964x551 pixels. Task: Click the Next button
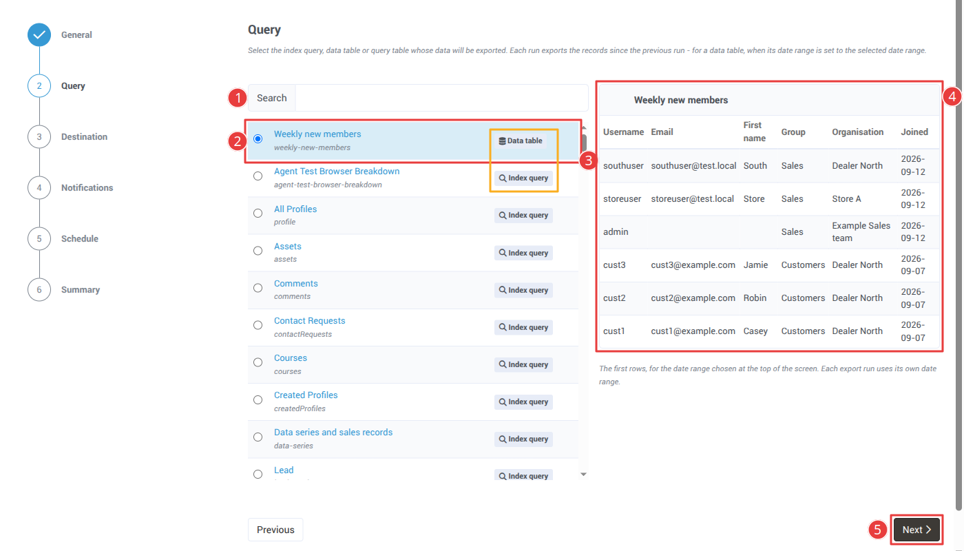click(x=916, y=530)
